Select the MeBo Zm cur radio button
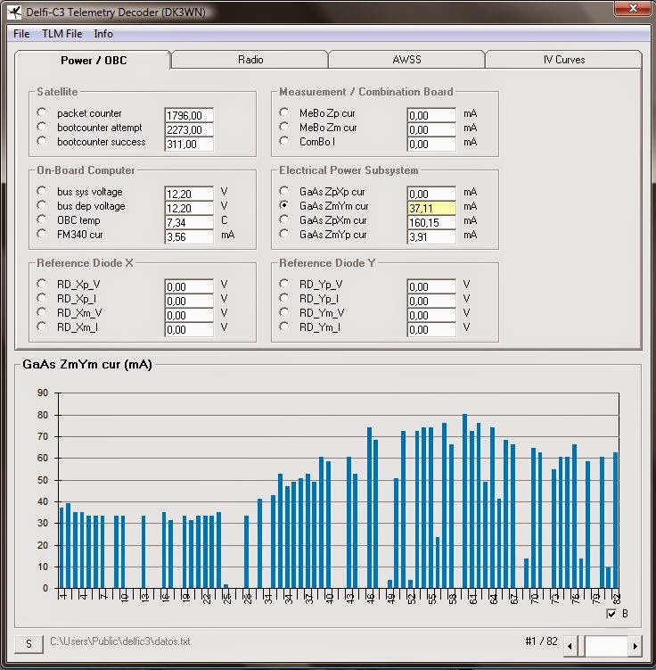The width and height of the screenshot is (656, 670). coord(283,127)
